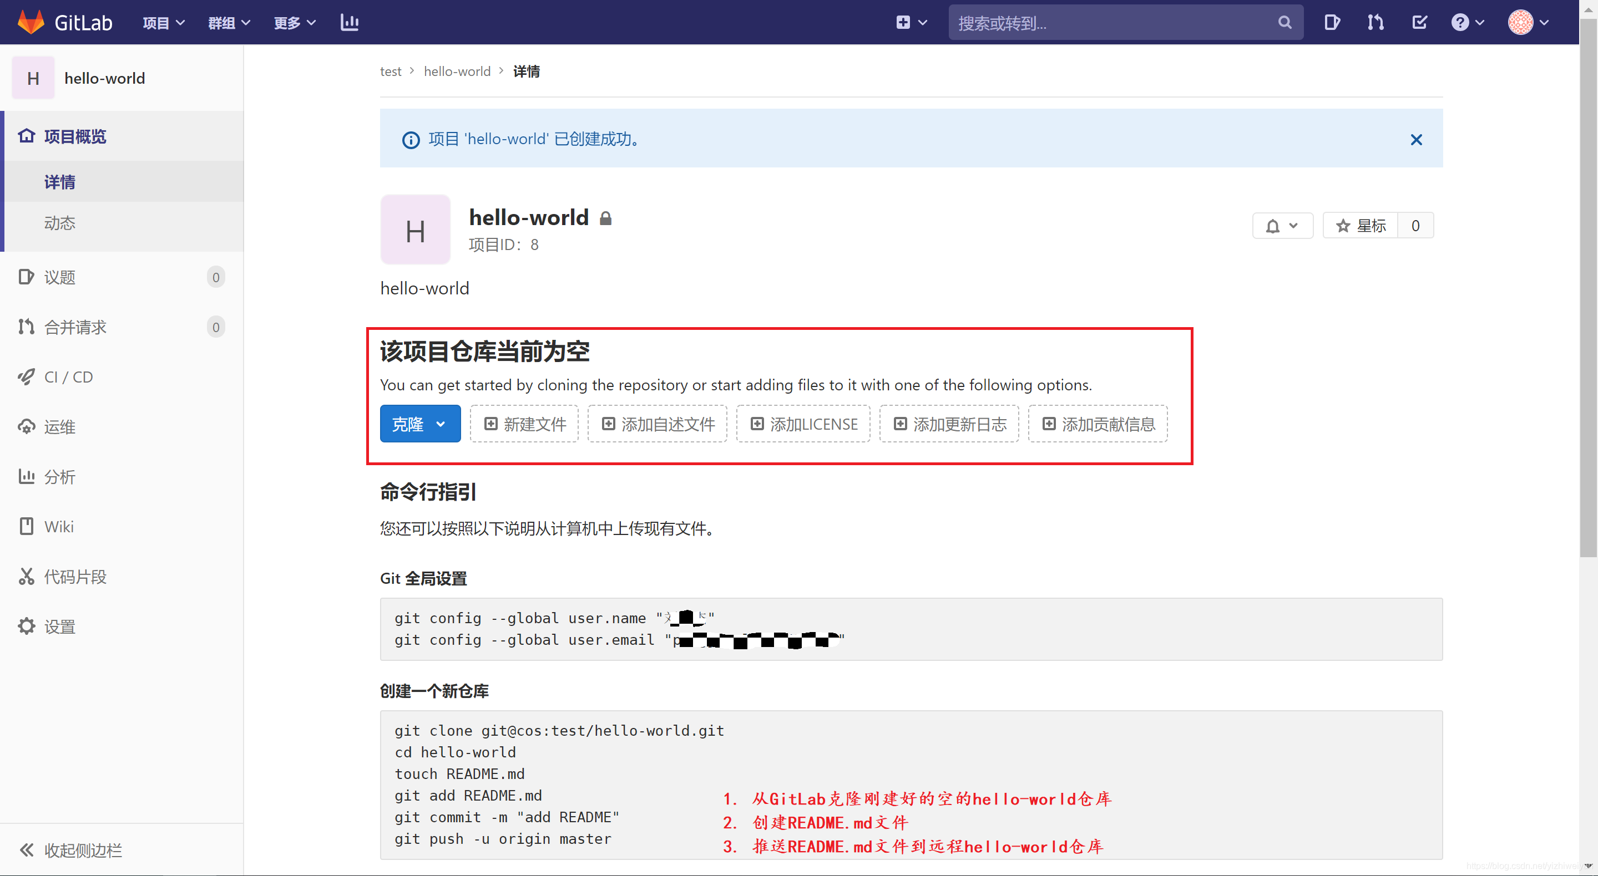Open the merge requests icon in top bar
The height and width of the screenshot is (876, 1598).
1376,22
